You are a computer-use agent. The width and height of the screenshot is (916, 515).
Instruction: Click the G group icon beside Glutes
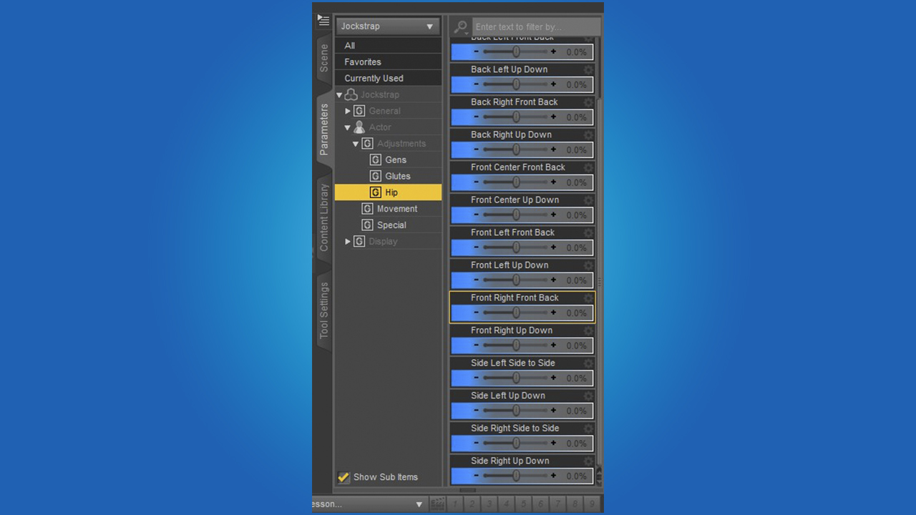point(376,176)
